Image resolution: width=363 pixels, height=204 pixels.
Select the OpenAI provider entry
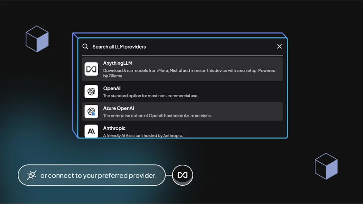point(182,92)
